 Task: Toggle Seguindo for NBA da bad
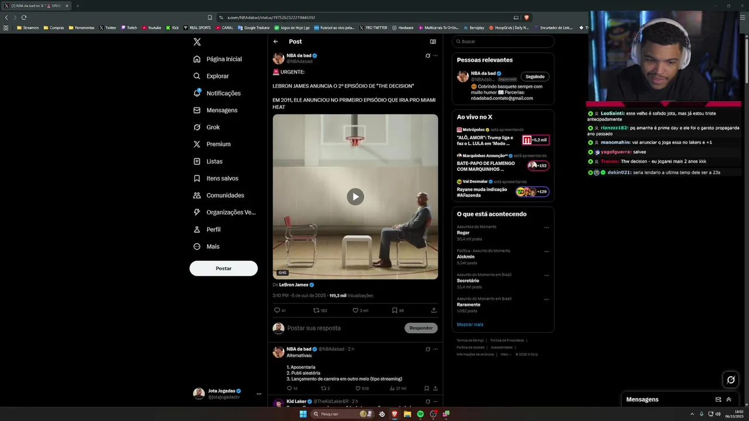click(x=535, y=77)
